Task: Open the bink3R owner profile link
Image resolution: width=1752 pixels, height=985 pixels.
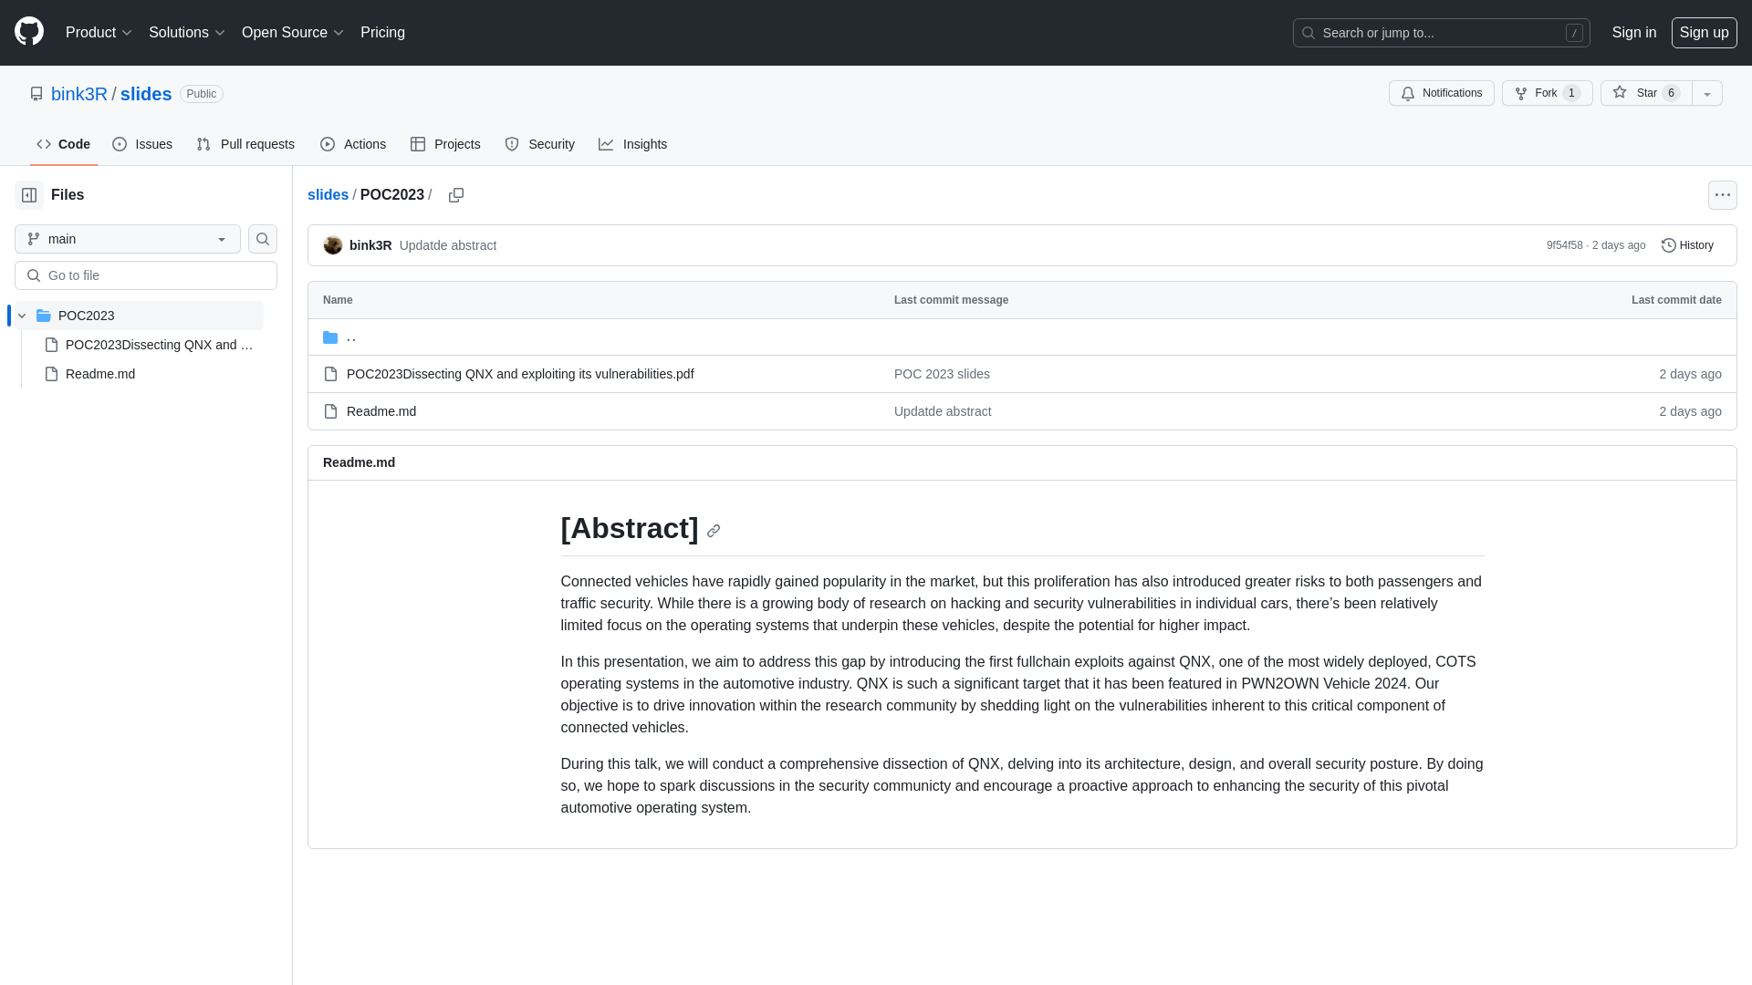Action: pyautogui.click(x=79, y=94)
